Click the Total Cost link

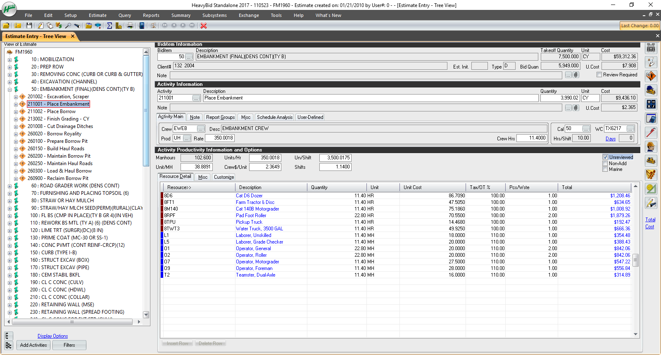(650, 223)
